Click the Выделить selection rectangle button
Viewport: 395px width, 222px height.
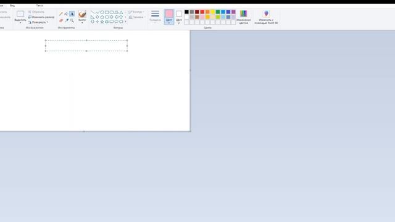(20, 14)
